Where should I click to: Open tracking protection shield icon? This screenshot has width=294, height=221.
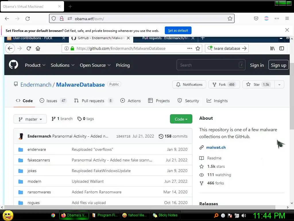click(x=54, y=19)
